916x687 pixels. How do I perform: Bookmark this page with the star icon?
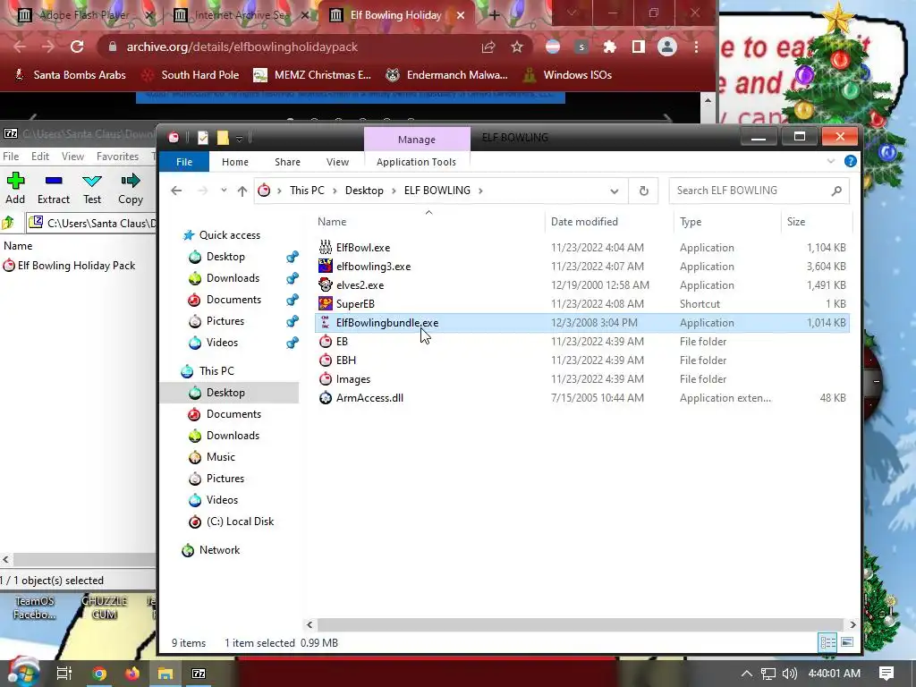click(x=516, y=47)
